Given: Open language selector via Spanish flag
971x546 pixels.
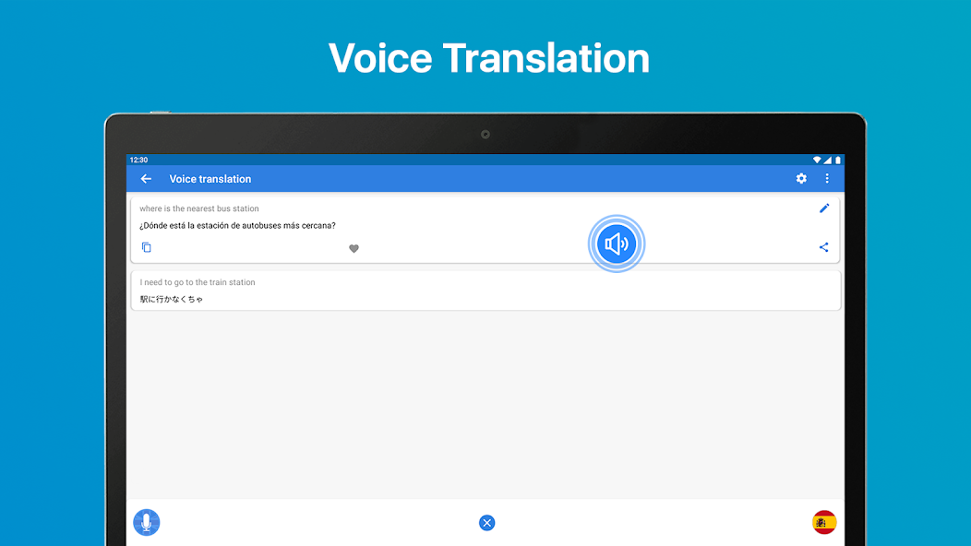Looking at the screenshot, I should pos(824,523).
